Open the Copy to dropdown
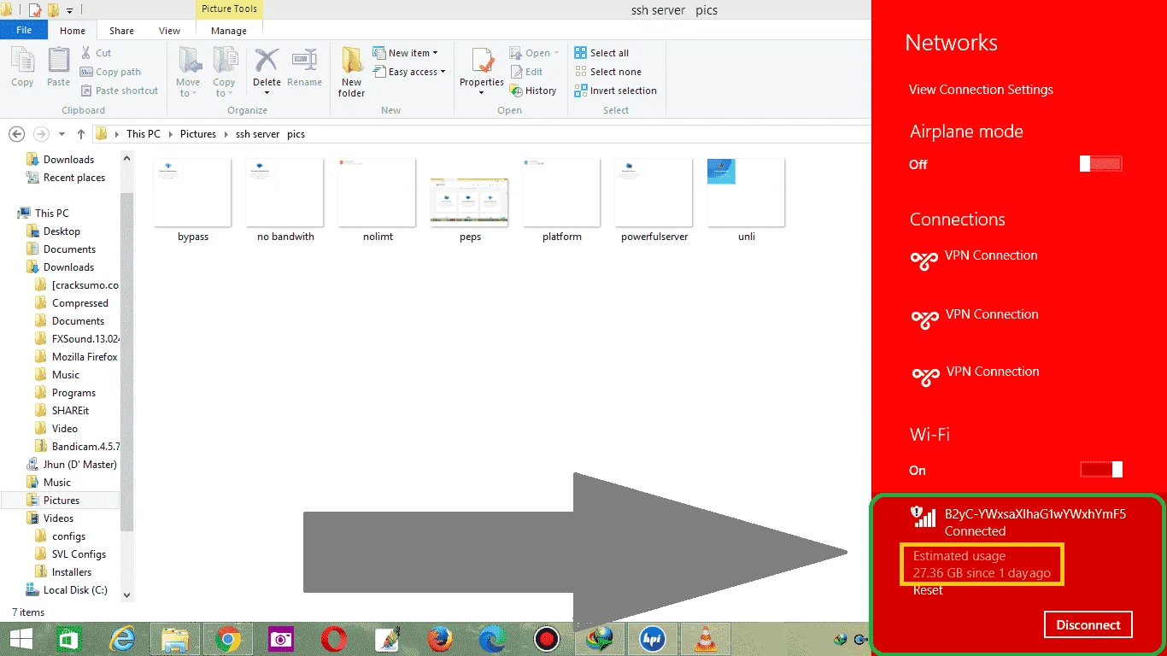Viewport: 1167px width, 656px height. [224, 72]
